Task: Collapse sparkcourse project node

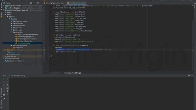Action: pos(3,10)
